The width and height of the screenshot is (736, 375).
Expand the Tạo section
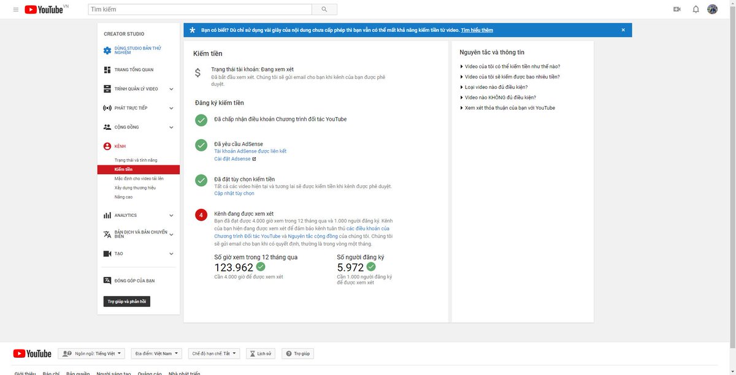click(x=171, y=254)
